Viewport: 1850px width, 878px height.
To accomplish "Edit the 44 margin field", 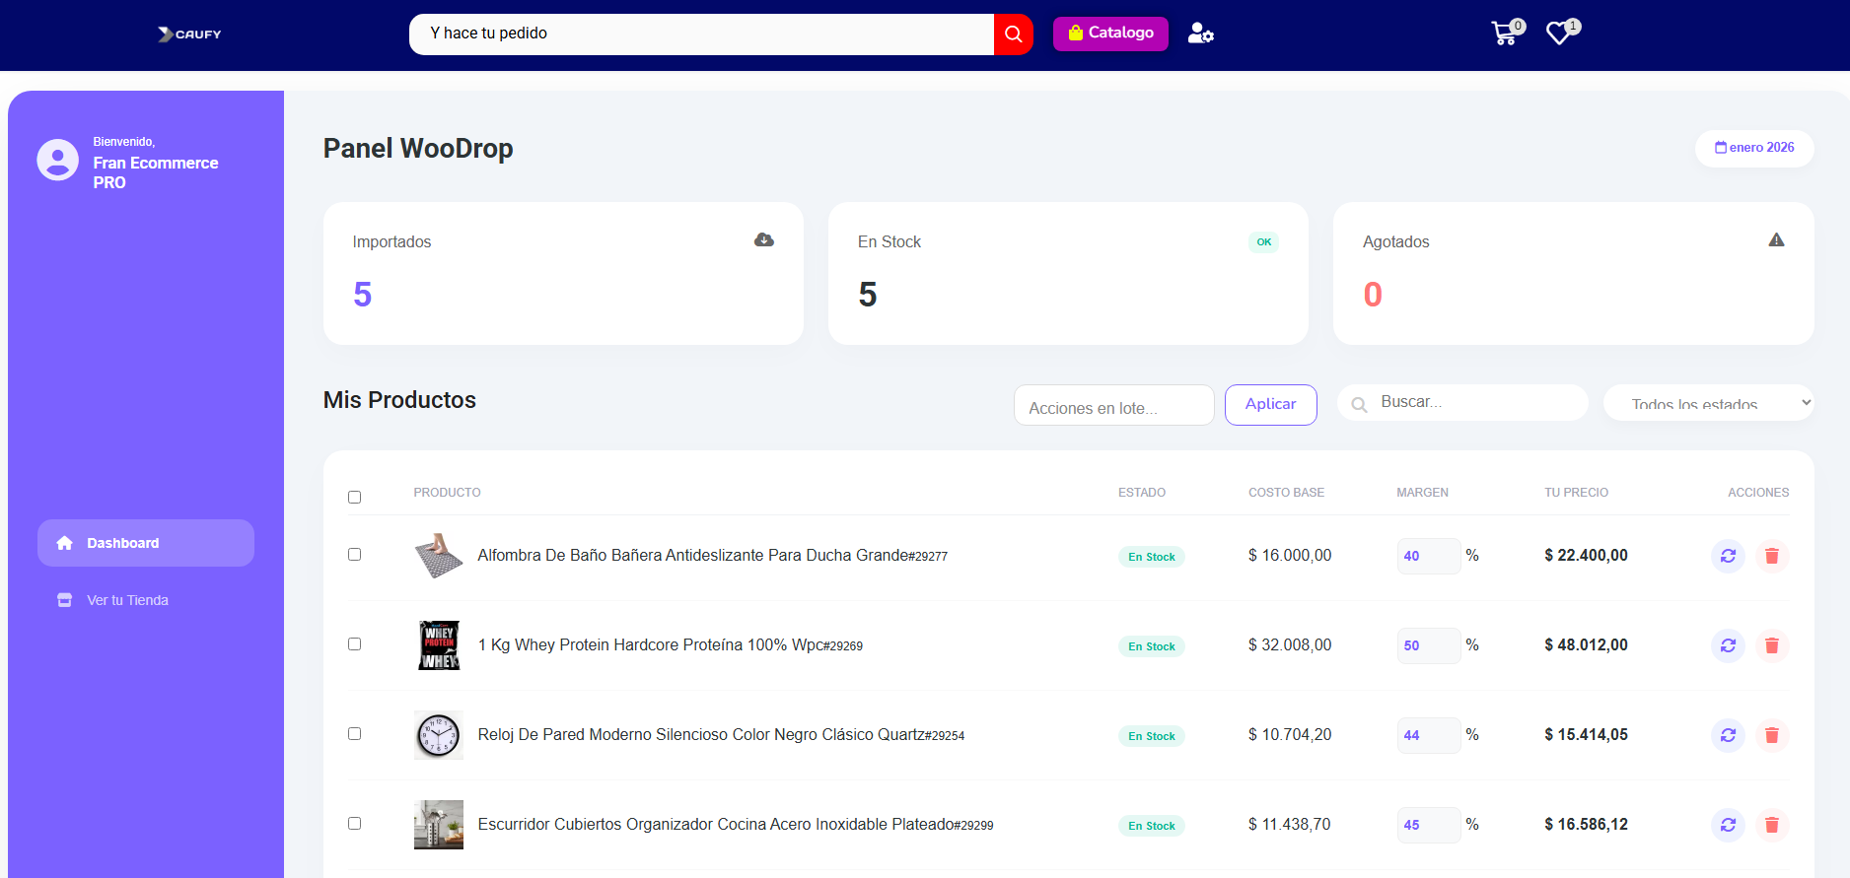I will point(1428,735).
